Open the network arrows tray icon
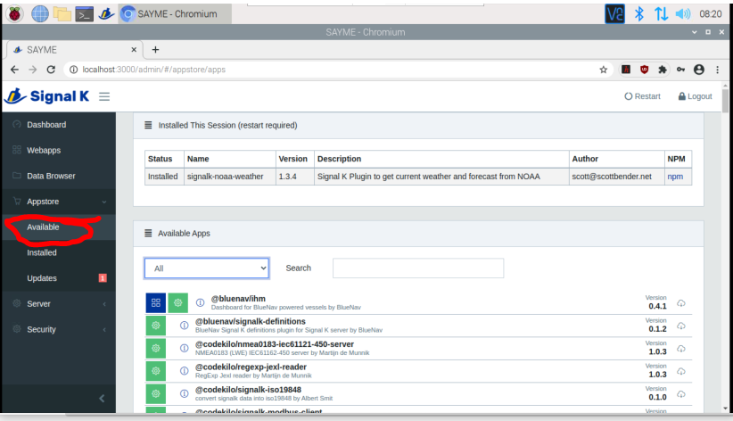733x421 pixels. point(661,14)
